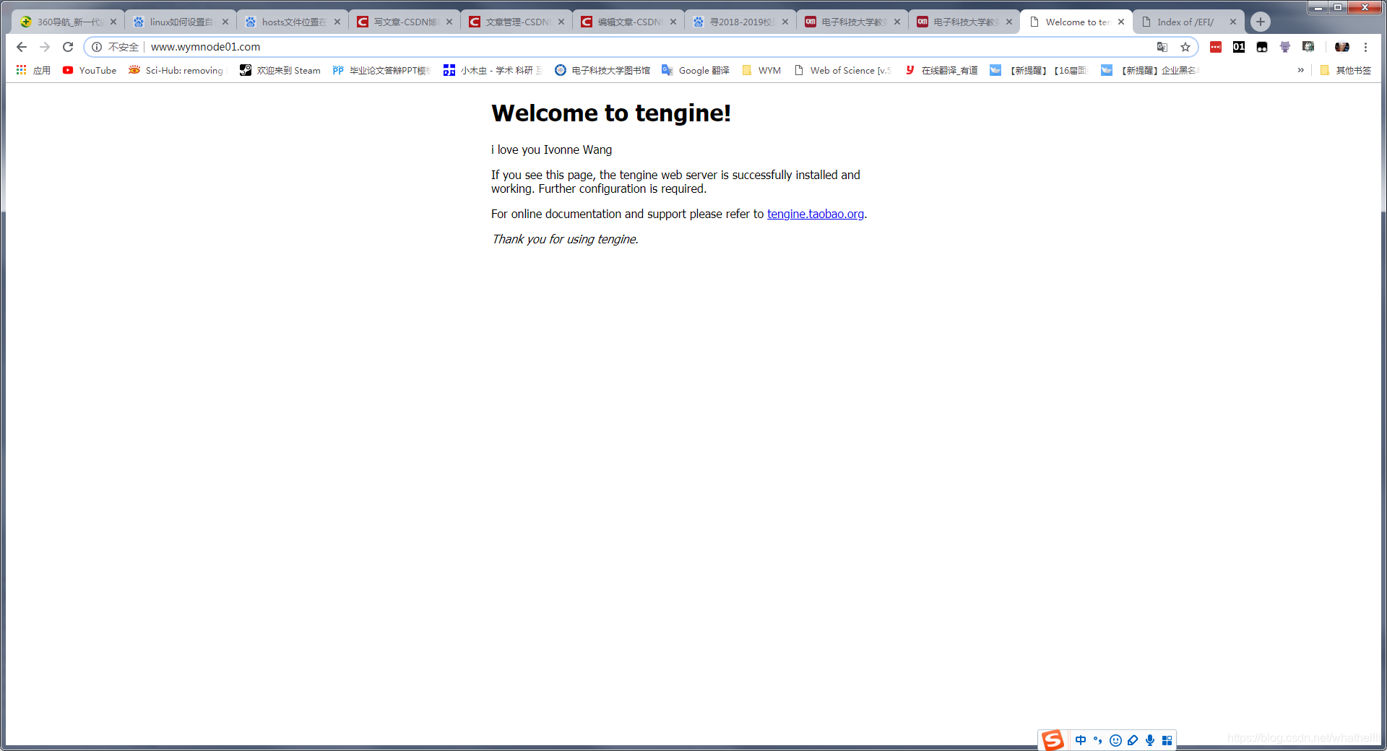Switch to the Index of /EFI/ tab
Screen dimensions: 1387x751
pyautogui.click(x=1183, y=22)
